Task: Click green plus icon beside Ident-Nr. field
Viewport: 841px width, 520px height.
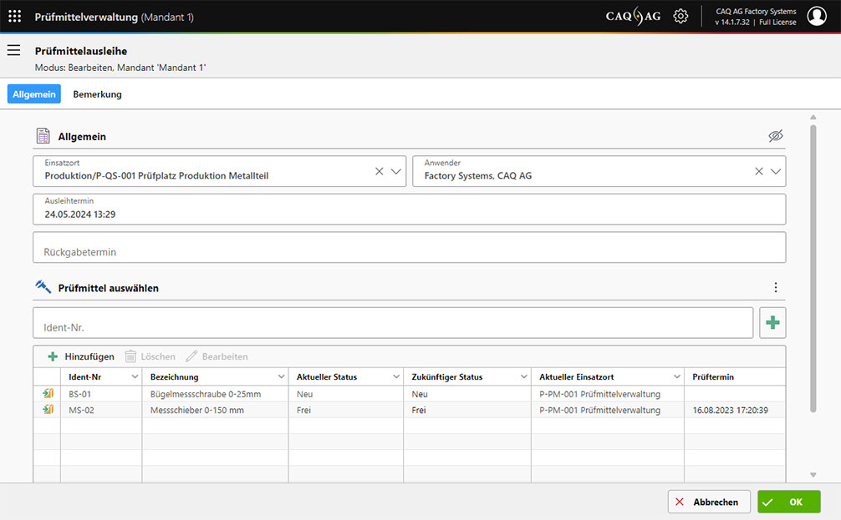Action: [x=772, y=323]
